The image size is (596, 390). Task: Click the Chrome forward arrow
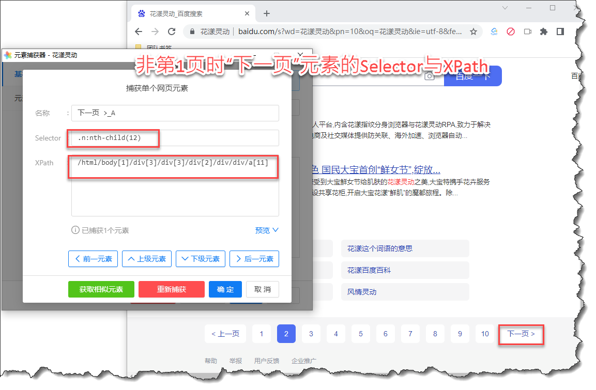[x=155, y=32]
